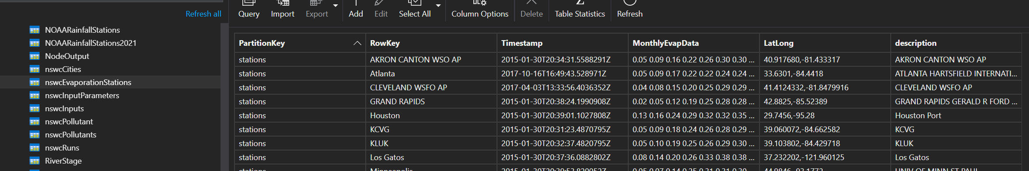Open the nswcRuns table
Screen dimensions: 1029x171
pyautogui.click(x=62, y=148)
